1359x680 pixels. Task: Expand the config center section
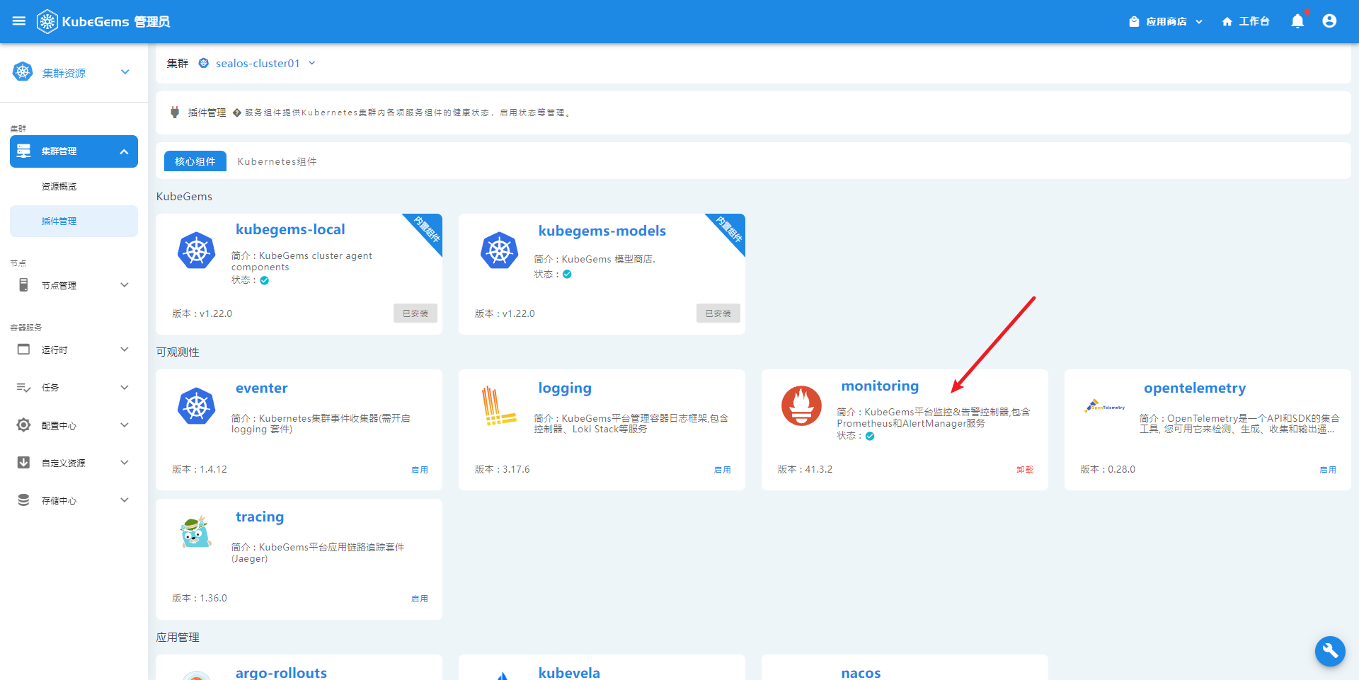(125, 425)
